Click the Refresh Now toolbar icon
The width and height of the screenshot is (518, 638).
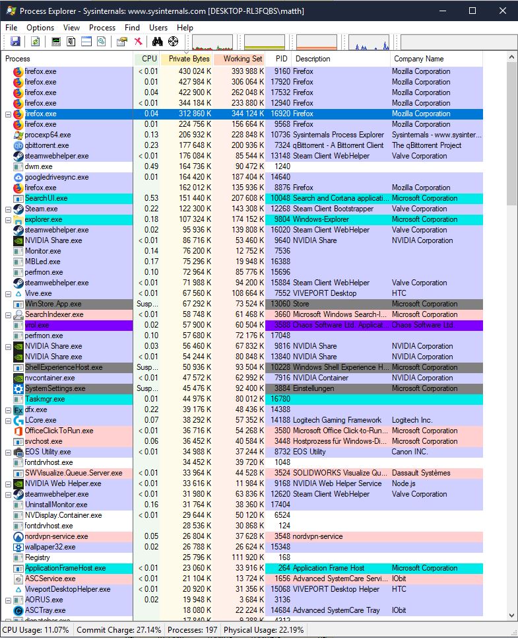click(x=36, y=42)
